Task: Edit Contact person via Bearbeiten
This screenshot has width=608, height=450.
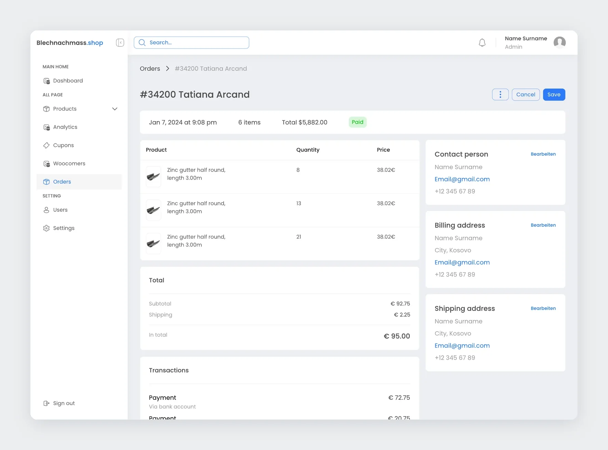Action: [543, 154]
